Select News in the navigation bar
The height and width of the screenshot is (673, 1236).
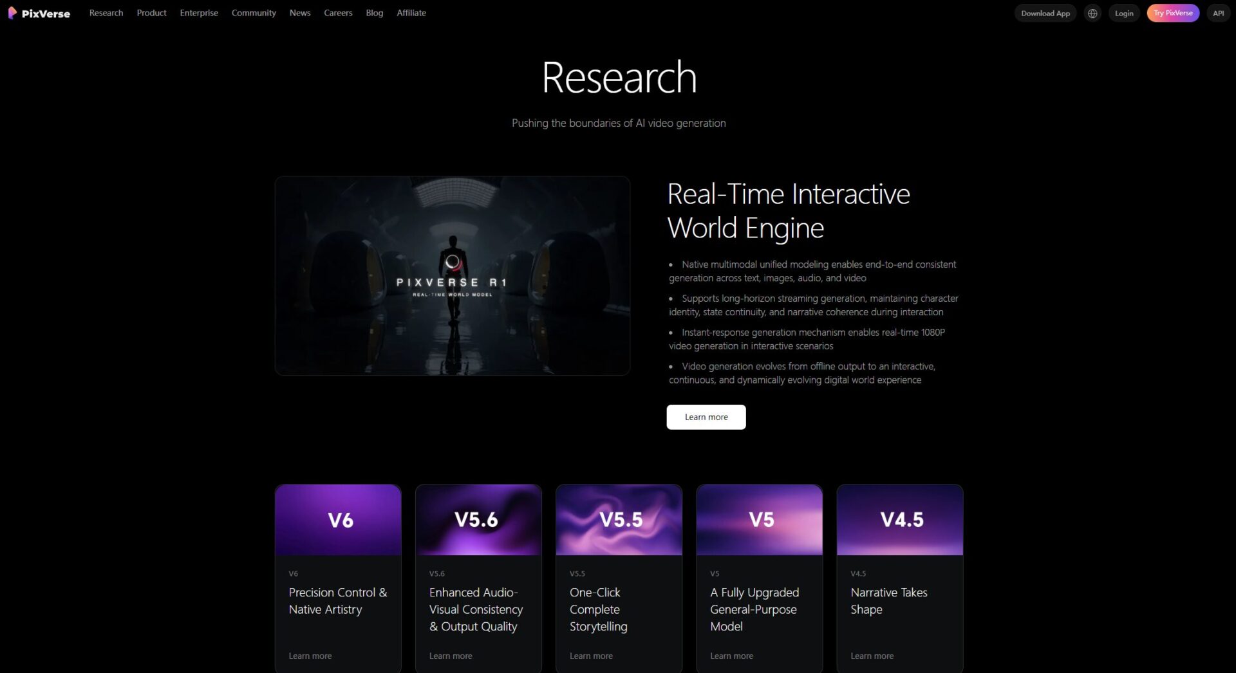[300, 13]
